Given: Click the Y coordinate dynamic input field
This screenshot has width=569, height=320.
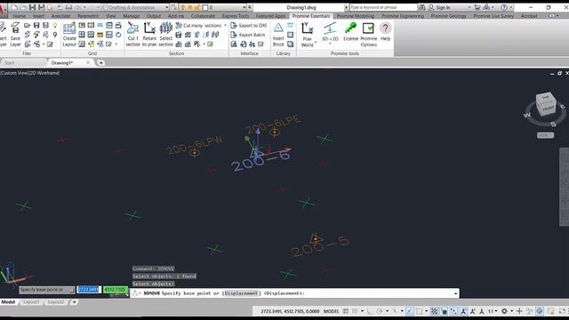Looking at the screenshot, I should [x=116, y=290].
